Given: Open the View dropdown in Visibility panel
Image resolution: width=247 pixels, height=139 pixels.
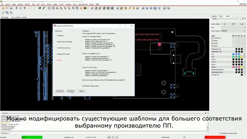Looking at the screenshot, I should point(233,27).
